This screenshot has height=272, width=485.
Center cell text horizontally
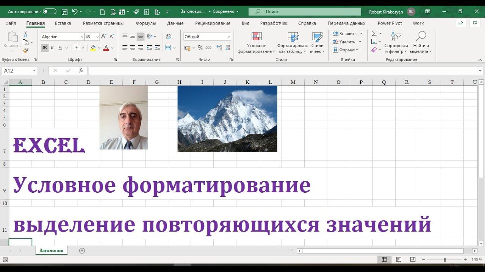pyautogui.click(x=133, y=48)
